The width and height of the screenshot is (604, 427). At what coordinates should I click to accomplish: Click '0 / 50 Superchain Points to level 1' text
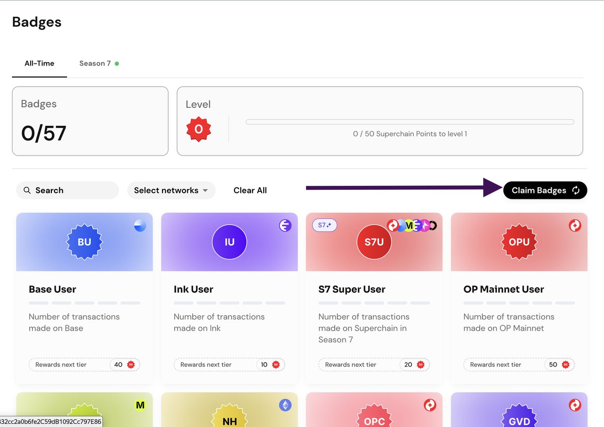point(410,134)
